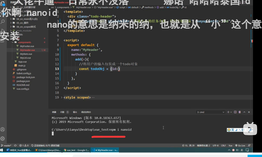Change the Vue language mode in status bar
The width and height of the screenshot is (262, 157).
[x=230, y=145]
